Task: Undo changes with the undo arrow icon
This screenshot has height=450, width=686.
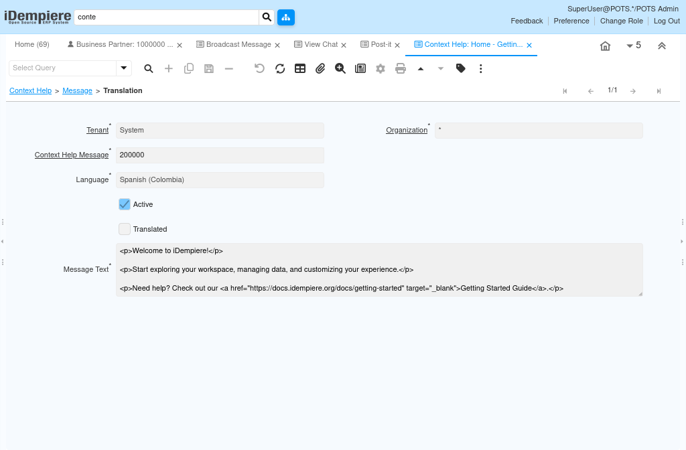Action: point(259,69)
